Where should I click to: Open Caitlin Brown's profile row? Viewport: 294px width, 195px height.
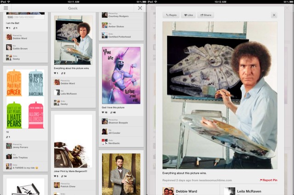pyautogui.click(x=25, y=47)
